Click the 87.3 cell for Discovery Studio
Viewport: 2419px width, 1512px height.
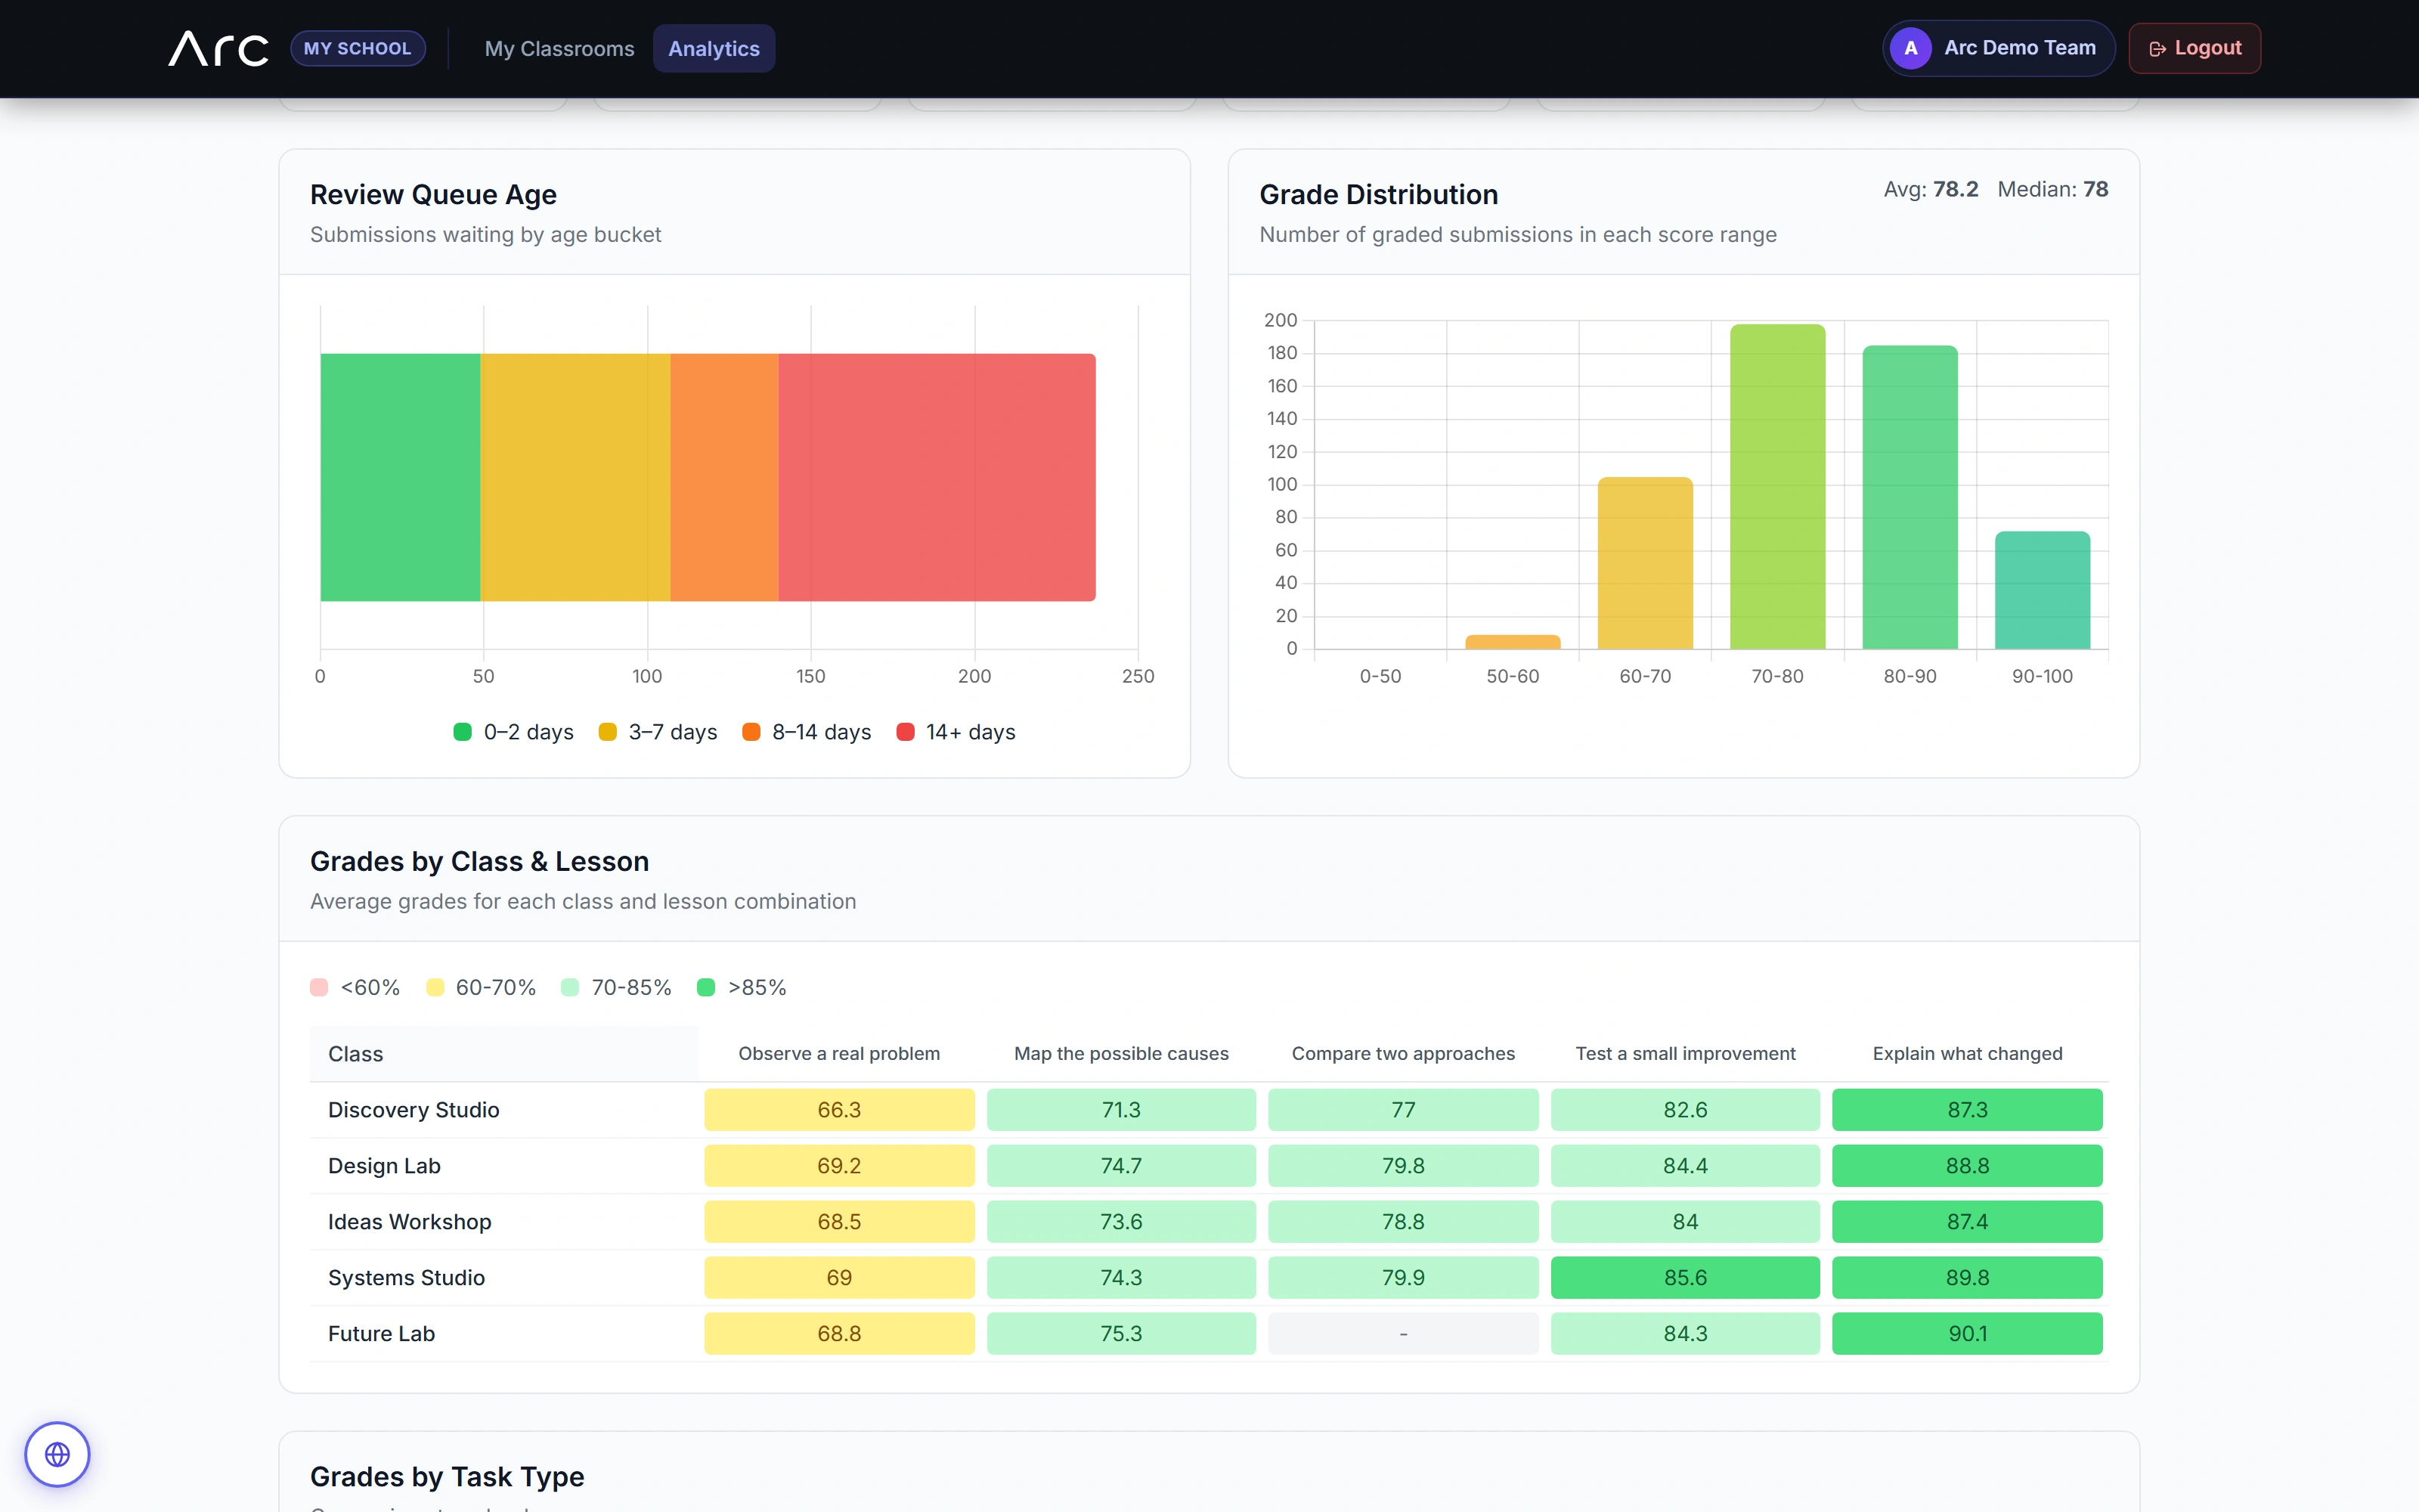pos(1967,1110)
